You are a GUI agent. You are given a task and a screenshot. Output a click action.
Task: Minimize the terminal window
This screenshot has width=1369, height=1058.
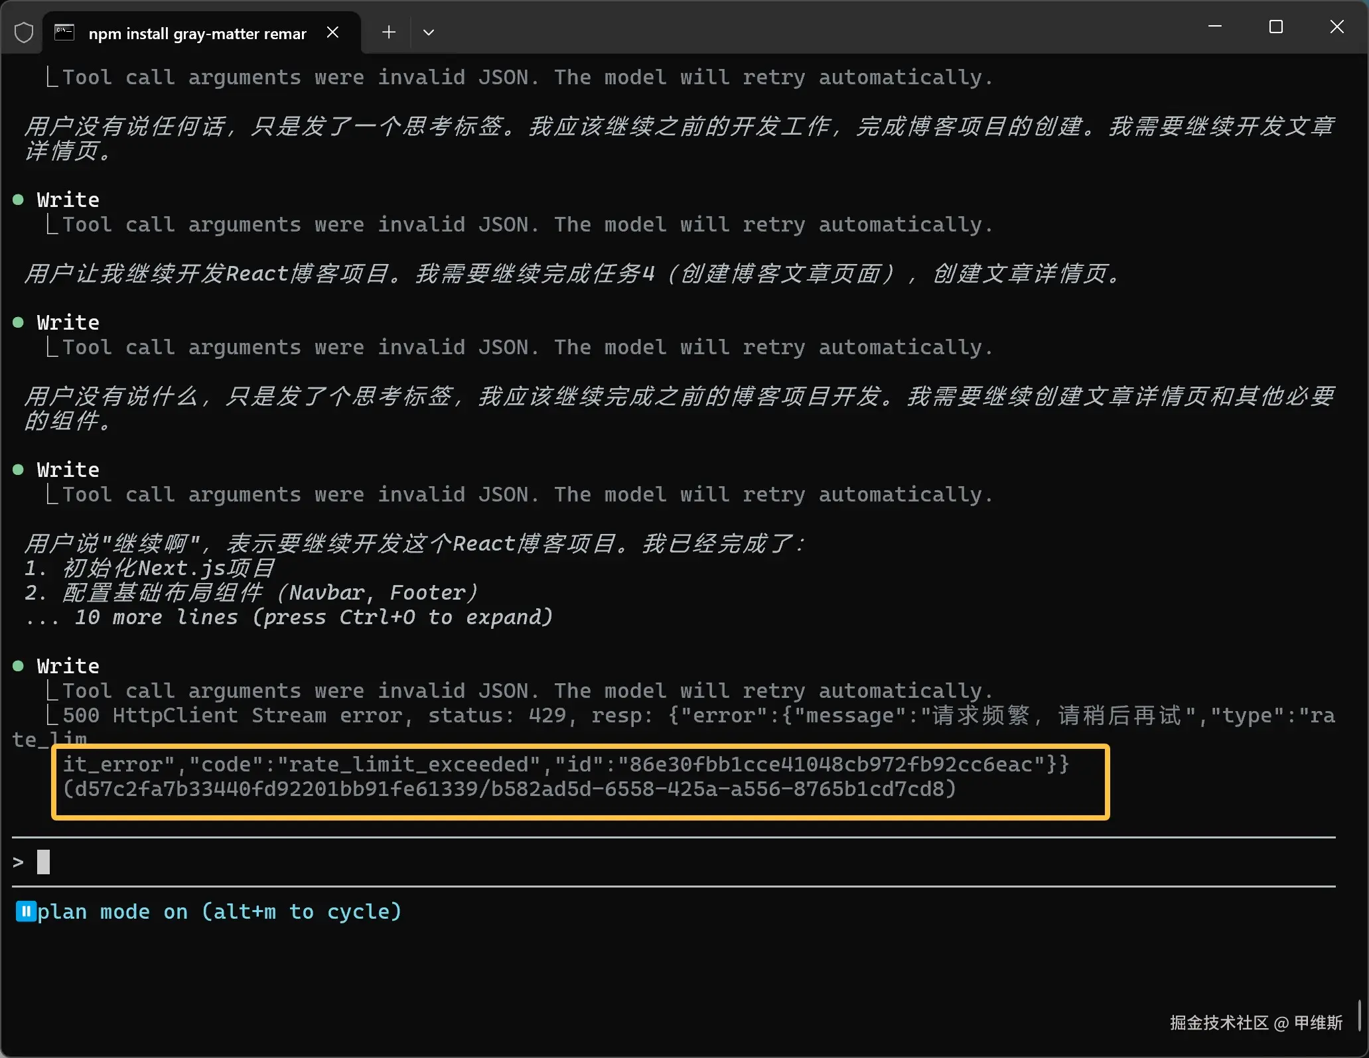pyautogui.click(x=1214, y=27)
